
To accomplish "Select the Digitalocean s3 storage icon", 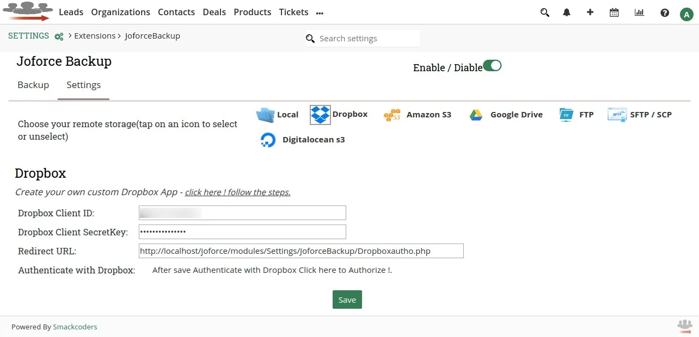I will pyautogui.click(x=268, y=140).
